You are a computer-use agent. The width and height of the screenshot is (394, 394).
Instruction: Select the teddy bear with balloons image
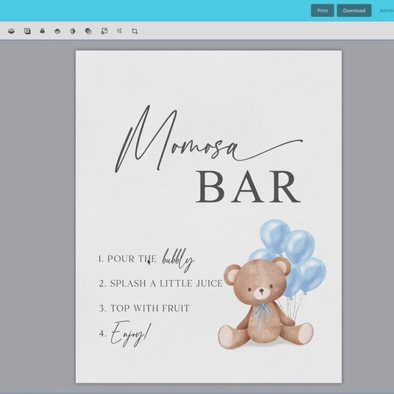click(272, 284)
